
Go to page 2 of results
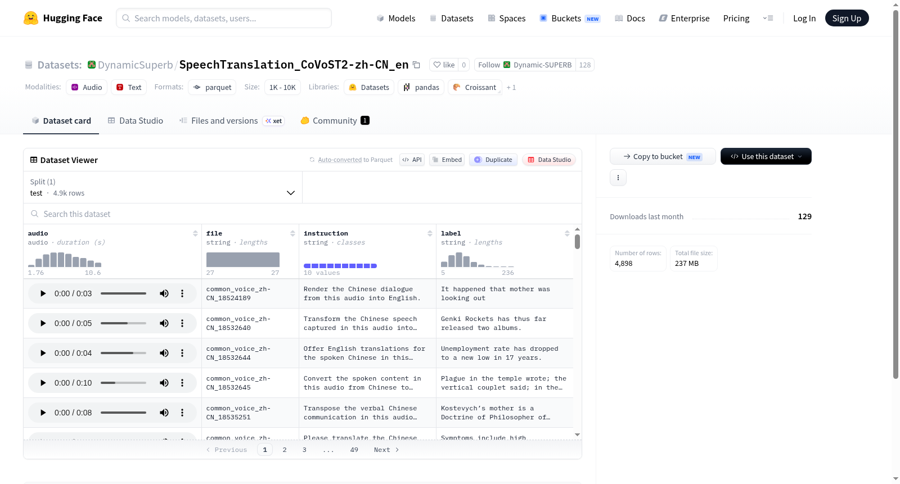(285, 450)
